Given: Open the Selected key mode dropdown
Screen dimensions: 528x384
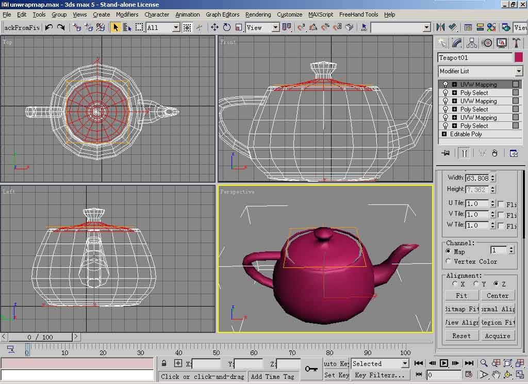Looking at the screenshot, I should click(x=405, y=364).
